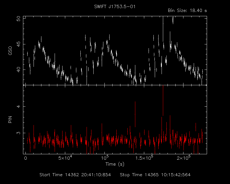Click PIN axis tick label 3
Image resolution: width=230 pixels, height=184 pixels.
click(x=18, y=133)
